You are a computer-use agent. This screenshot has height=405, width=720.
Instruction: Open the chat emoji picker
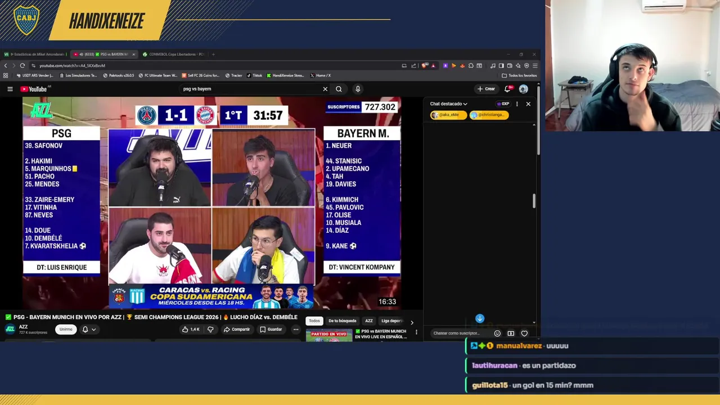click(x=497, y=334)
